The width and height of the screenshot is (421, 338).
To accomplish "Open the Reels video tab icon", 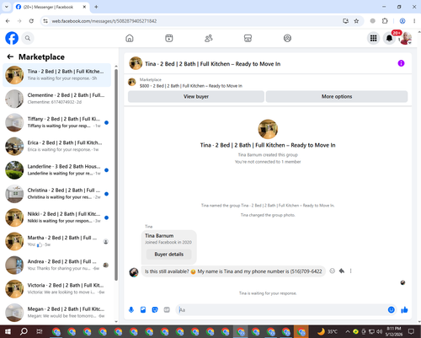I will pyautogui.click(x=169, y=38).
